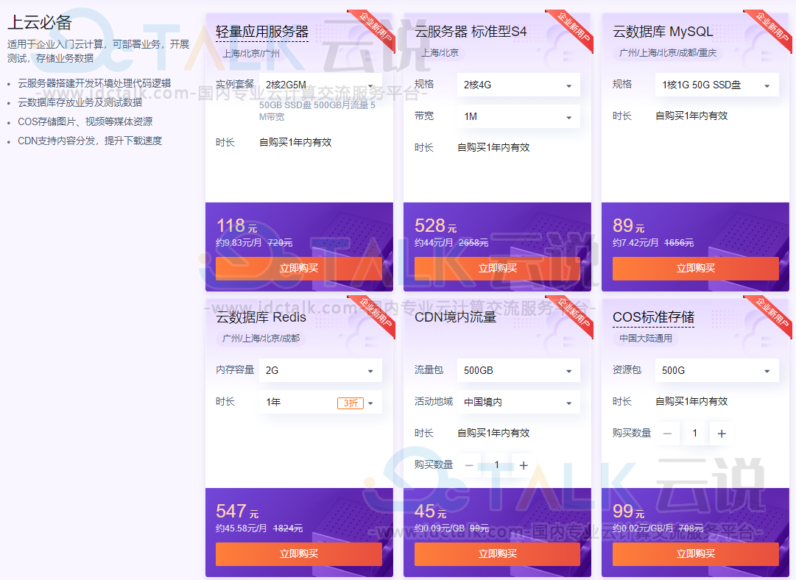
Task: Increase CDN purchase quantity with plus
Action: [524, 465]
